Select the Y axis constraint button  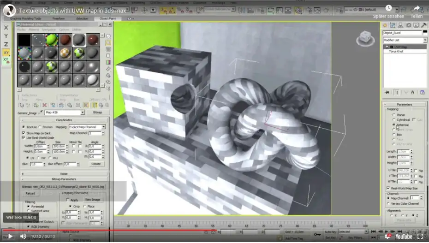click(6, 36)
